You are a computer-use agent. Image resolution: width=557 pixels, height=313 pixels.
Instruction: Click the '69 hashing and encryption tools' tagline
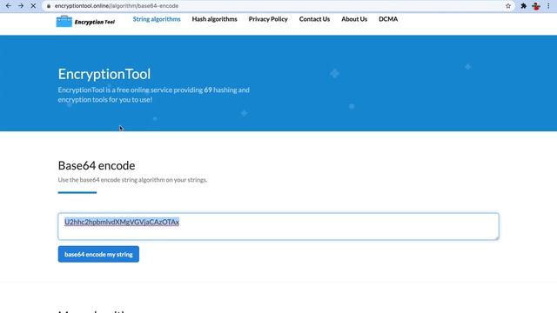154,95
